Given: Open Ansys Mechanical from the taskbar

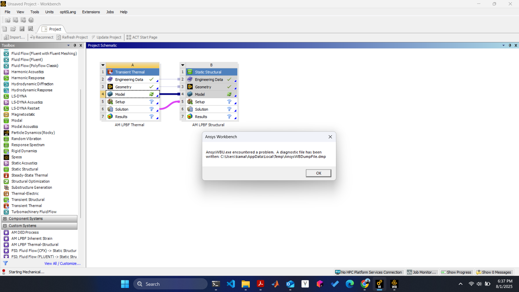Looking at the screenshot, I should click(379, 284).
